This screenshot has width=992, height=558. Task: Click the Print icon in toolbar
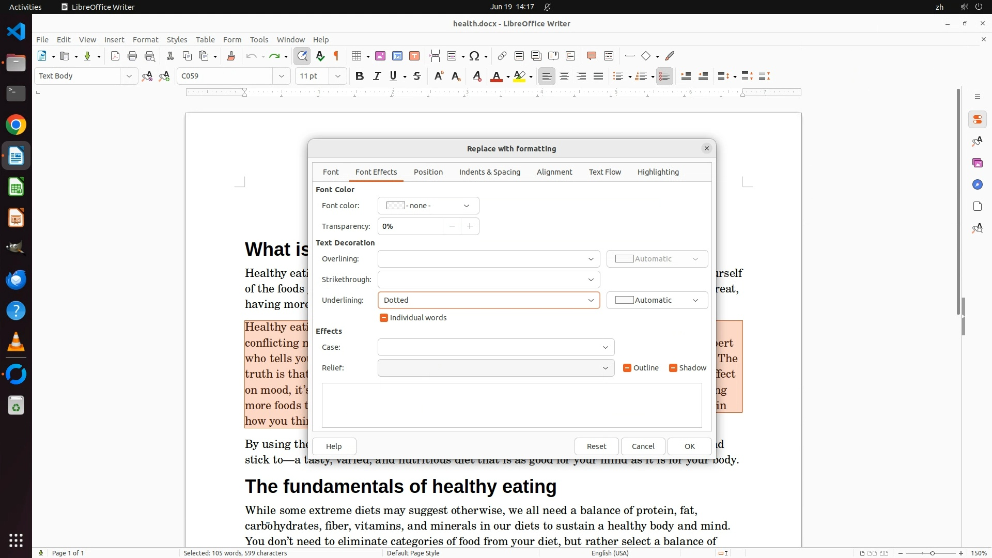click(x=132, y=56)
